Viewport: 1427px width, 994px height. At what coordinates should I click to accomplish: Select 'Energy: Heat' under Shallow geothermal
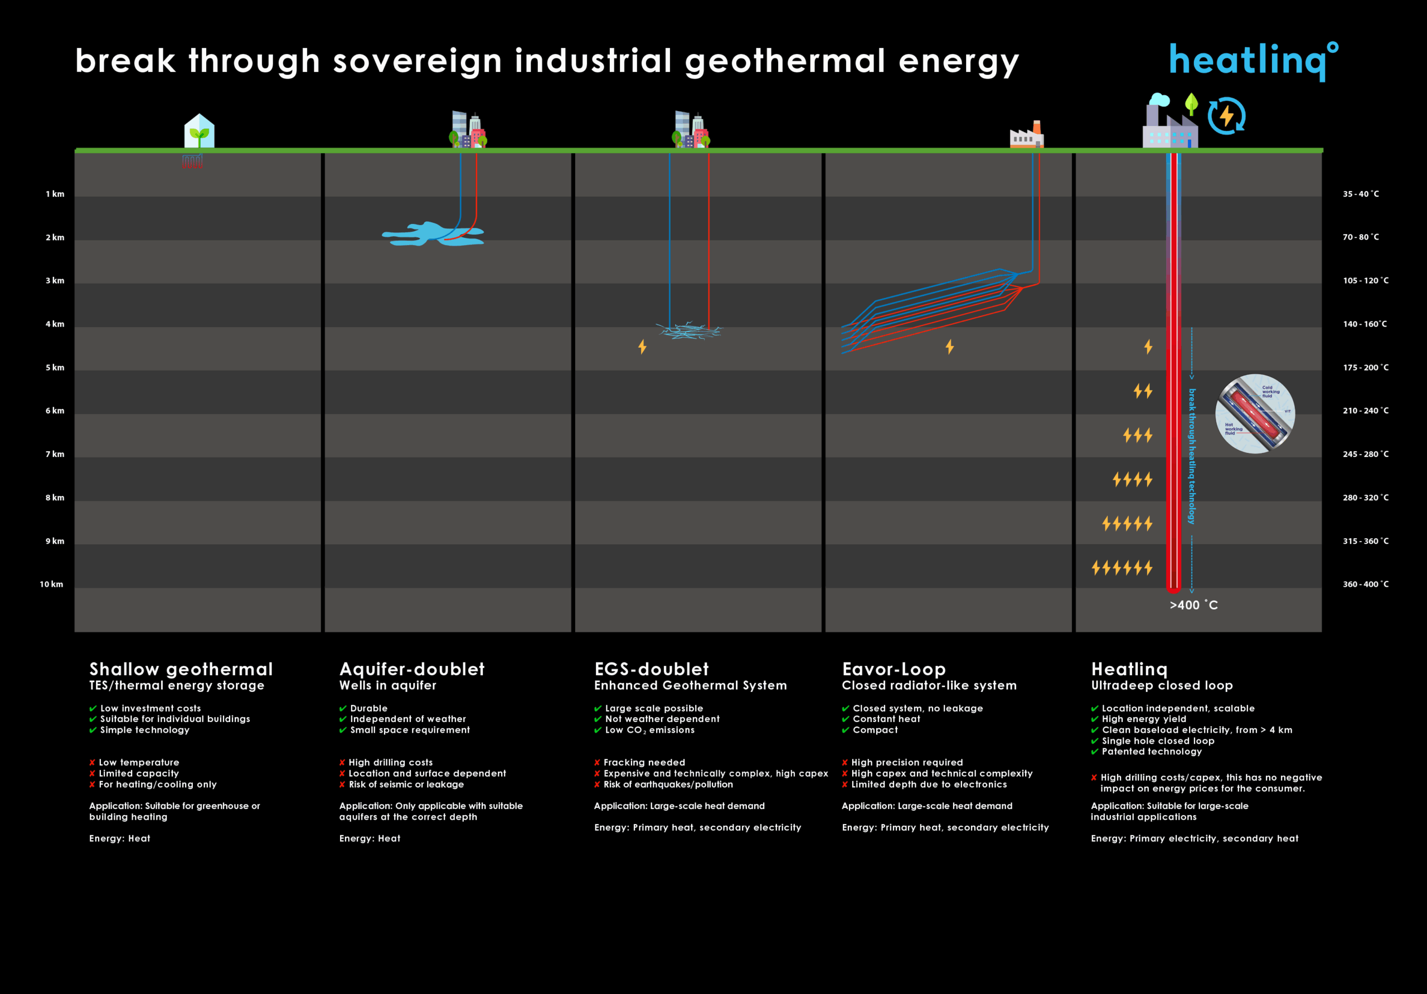pyautogui.click(x=119, y=839)
